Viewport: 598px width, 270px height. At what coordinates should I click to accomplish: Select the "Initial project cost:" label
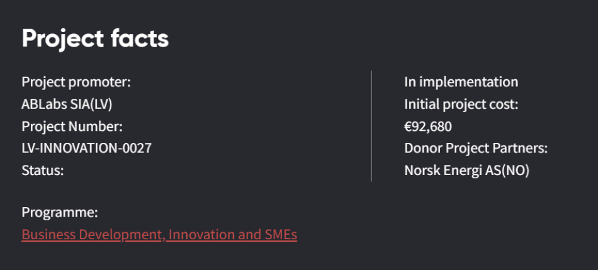tap(461, 104)
